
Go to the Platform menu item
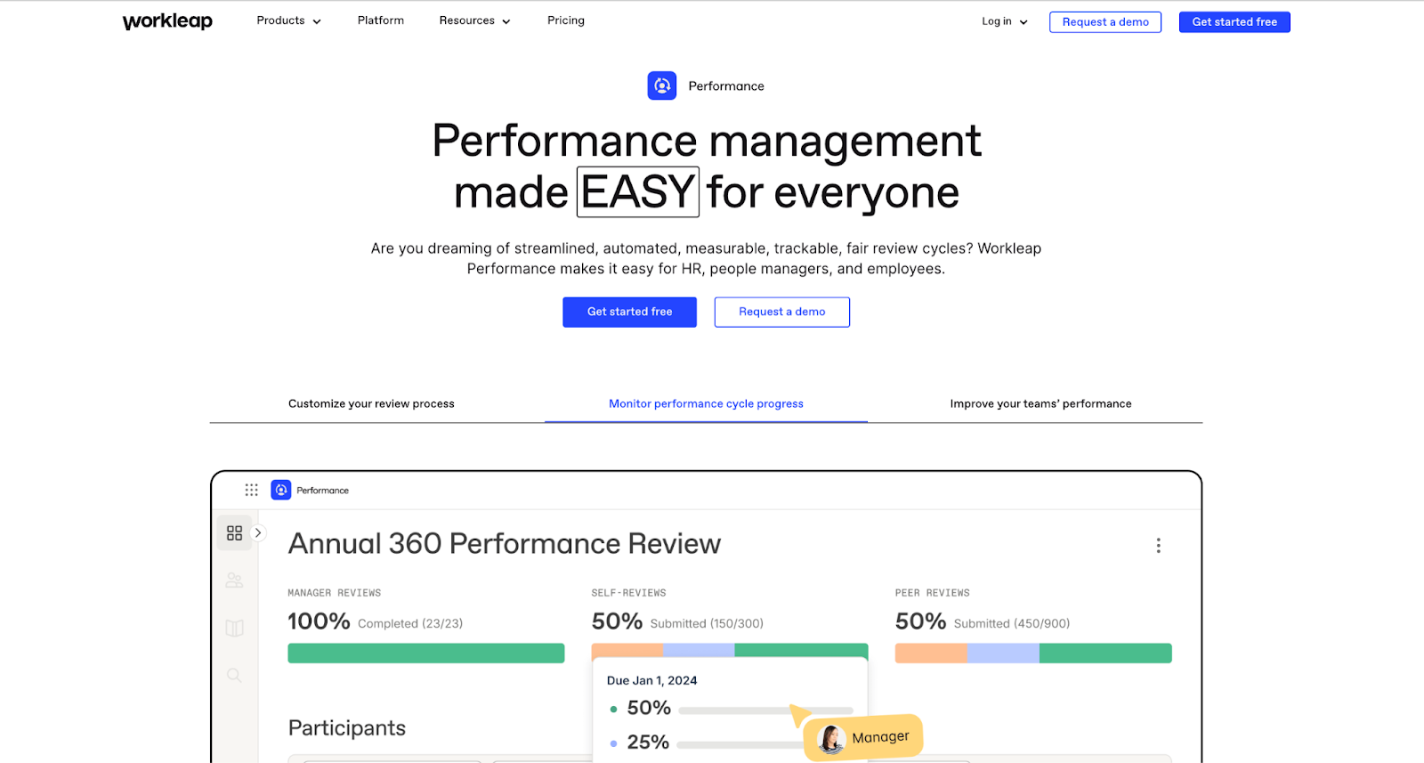tap(381, 20)
